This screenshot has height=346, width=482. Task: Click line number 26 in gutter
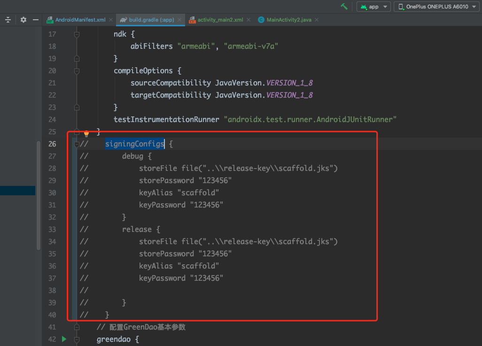(x=52, y=144)
